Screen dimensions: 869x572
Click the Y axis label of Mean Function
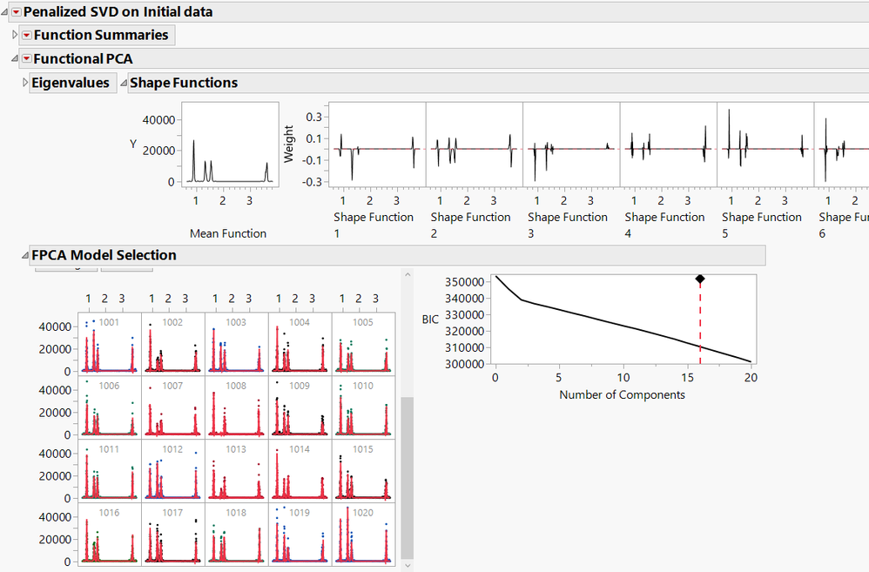133,145
